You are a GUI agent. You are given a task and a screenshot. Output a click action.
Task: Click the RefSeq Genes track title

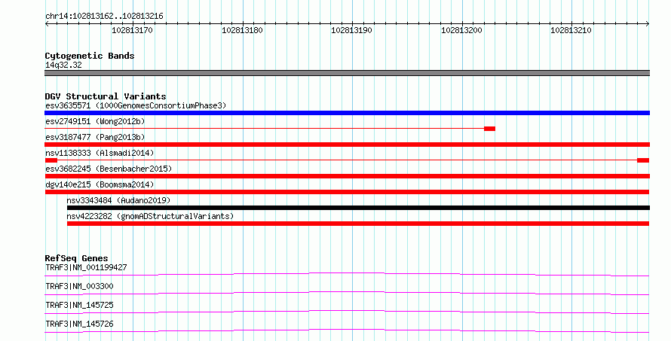point(76,258)
